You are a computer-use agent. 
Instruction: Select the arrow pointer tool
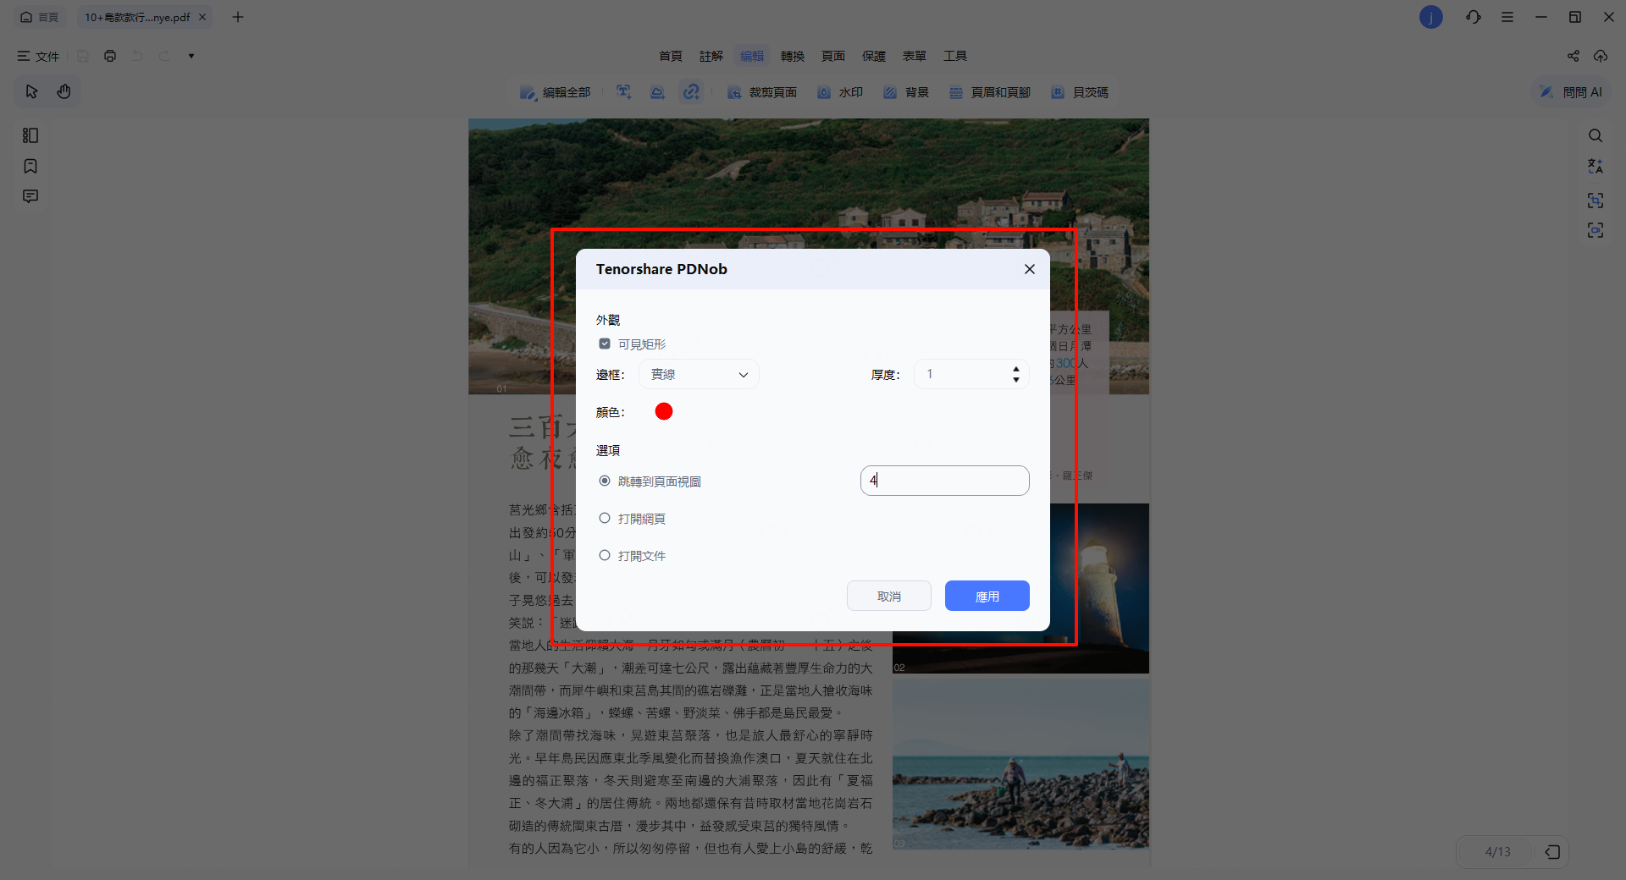[x=32, y=91]
